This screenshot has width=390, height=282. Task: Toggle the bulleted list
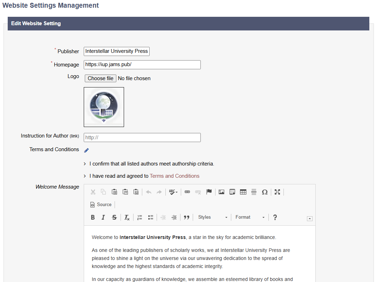tap(151, 217)
